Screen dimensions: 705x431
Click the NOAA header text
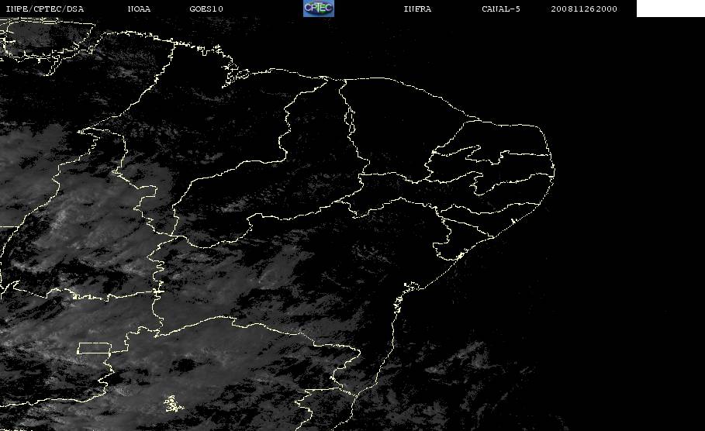pyautogui.click(x=139, y=9)
